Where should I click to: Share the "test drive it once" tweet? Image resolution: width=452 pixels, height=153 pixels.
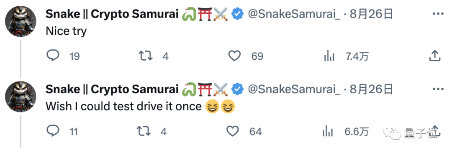[x=434, y=132]
